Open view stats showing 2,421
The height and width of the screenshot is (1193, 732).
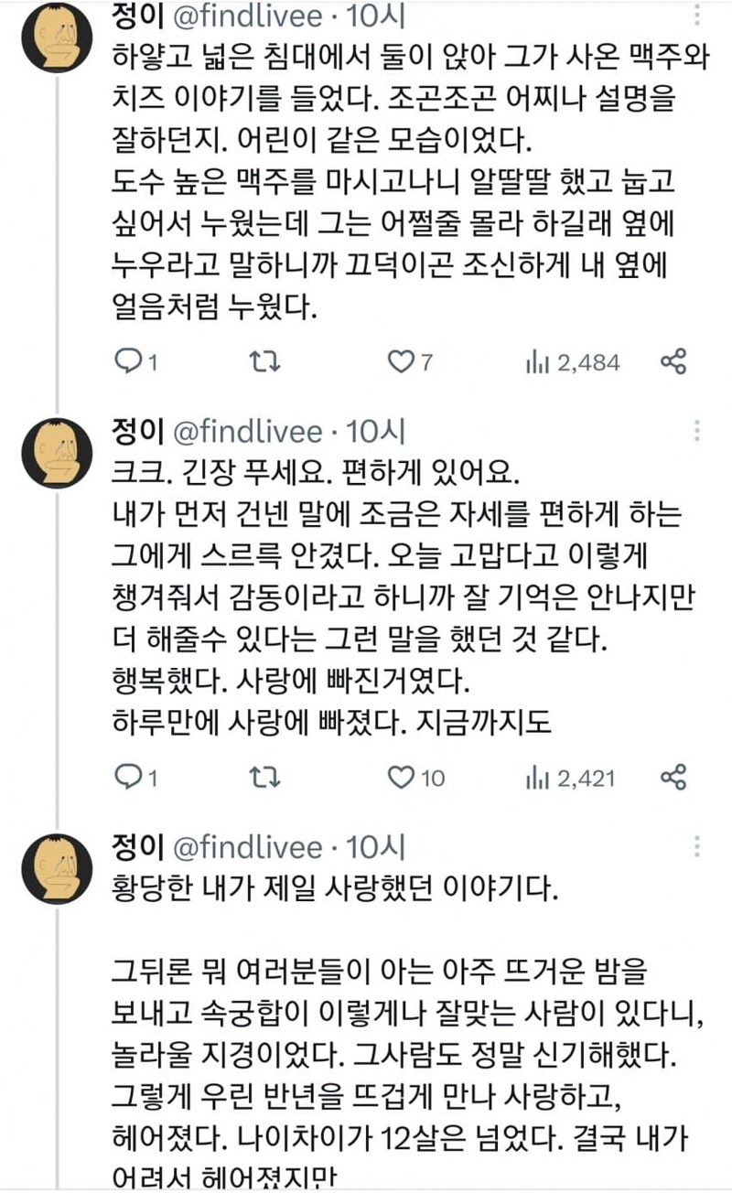[x=572, y=778]
